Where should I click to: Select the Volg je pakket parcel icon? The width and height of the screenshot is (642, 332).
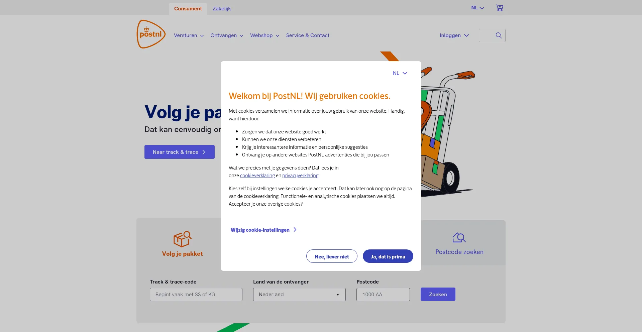(182, 239)
